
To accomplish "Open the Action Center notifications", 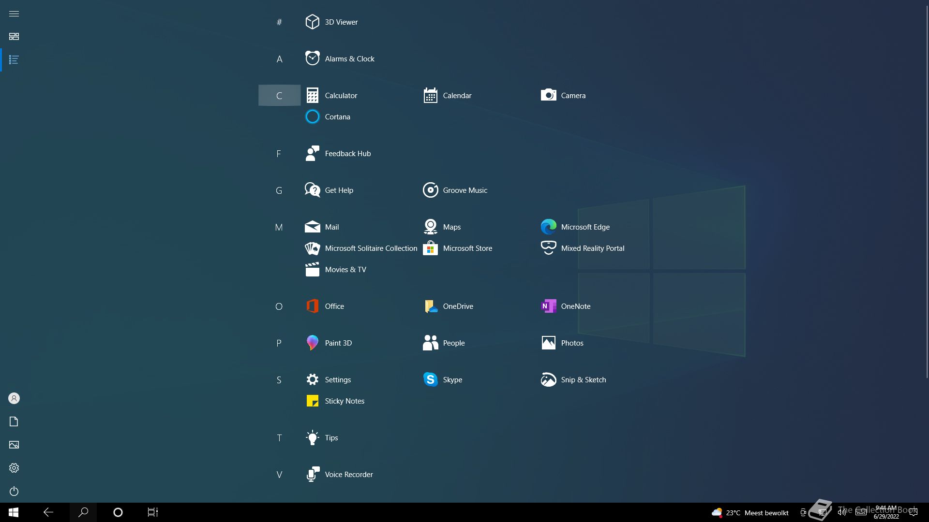I will tap(914, 512).
